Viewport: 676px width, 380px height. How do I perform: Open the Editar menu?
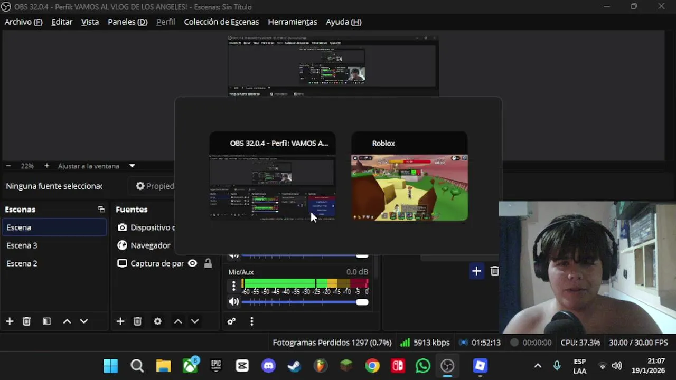[x=62, y=22]
